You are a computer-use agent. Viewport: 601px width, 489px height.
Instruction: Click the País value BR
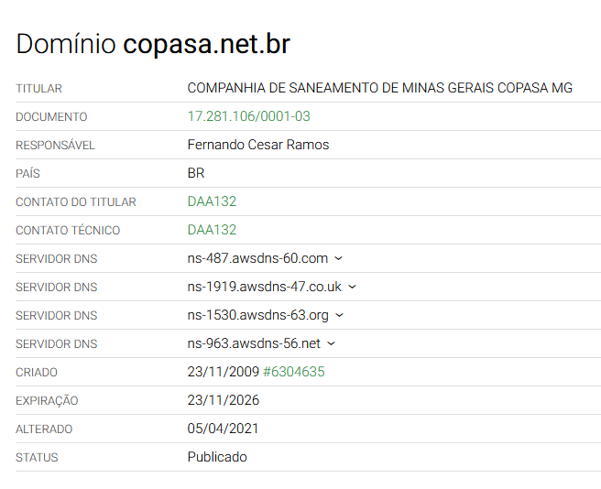tap(196, 173)
